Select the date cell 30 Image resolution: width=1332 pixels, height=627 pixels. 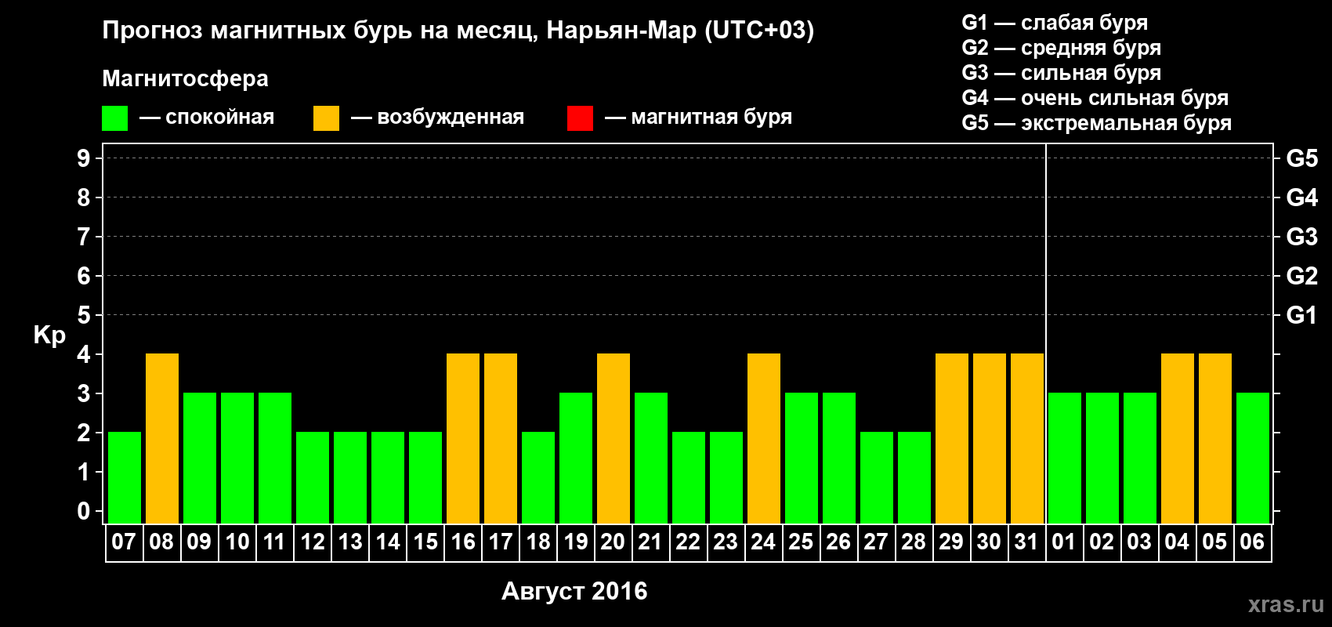[989, 542]
